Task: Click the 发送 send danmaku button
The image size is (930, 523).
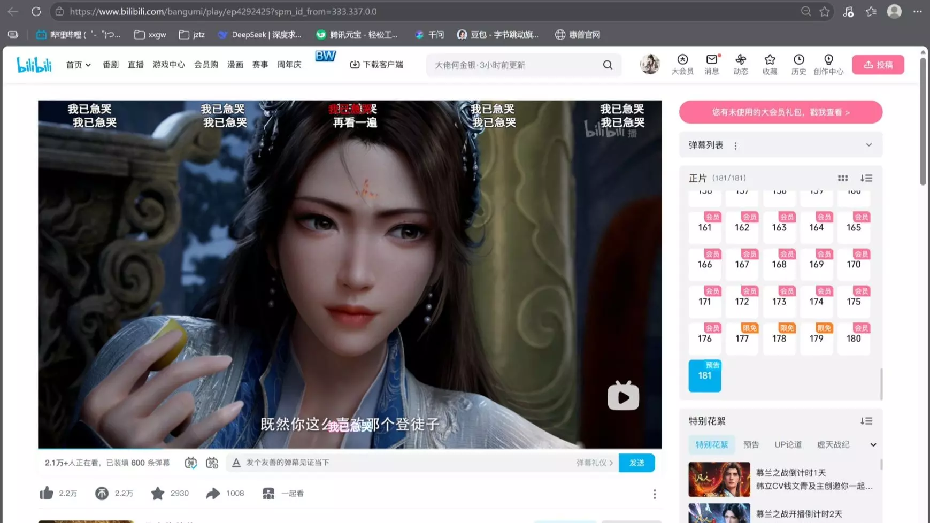Action: coord(637,463)
